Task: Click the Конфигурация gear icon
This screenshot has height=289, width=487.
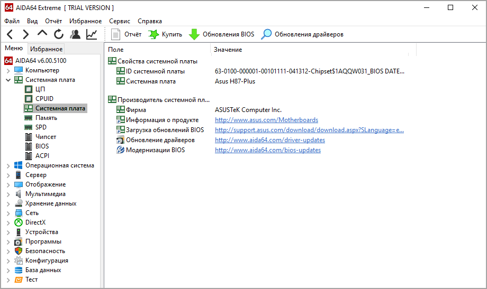Action: point(19,260)
